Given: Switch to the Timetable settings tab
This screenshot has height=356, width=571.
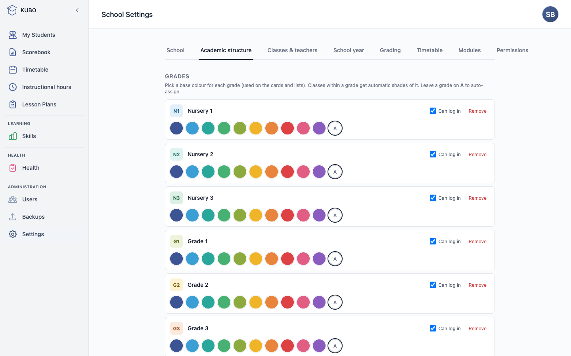Looking at the screenshot, I should [x=429, y=50].
